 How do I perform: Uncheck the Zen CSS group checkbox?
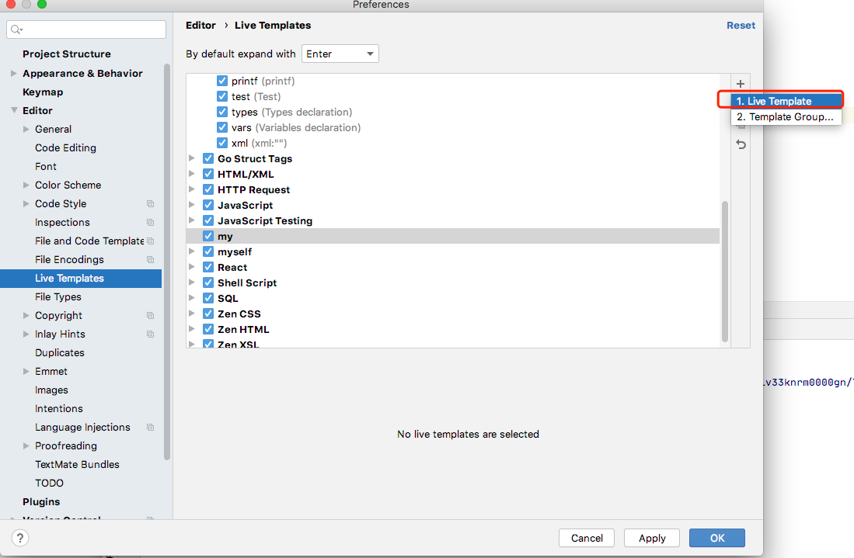pos(208,314)
